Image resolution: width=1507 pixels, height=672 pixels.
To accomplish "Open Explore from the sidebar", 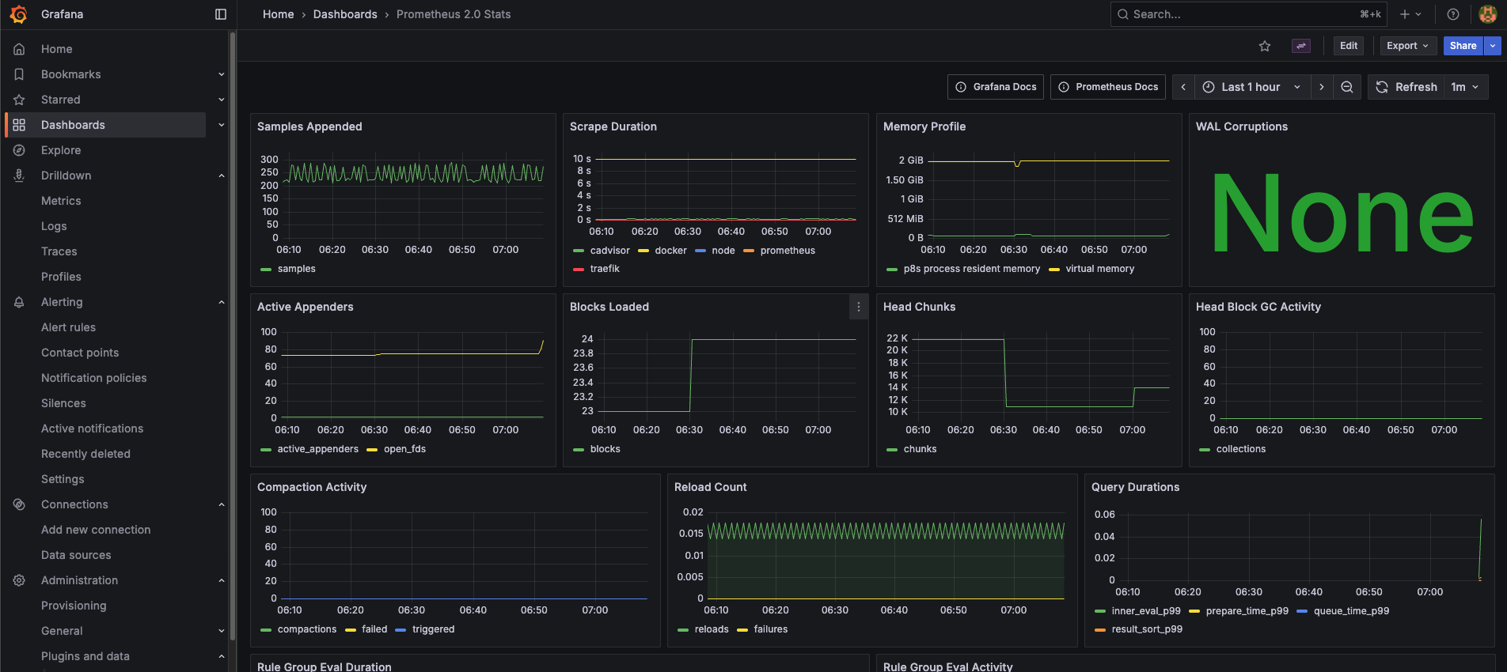I will (61, 150).
